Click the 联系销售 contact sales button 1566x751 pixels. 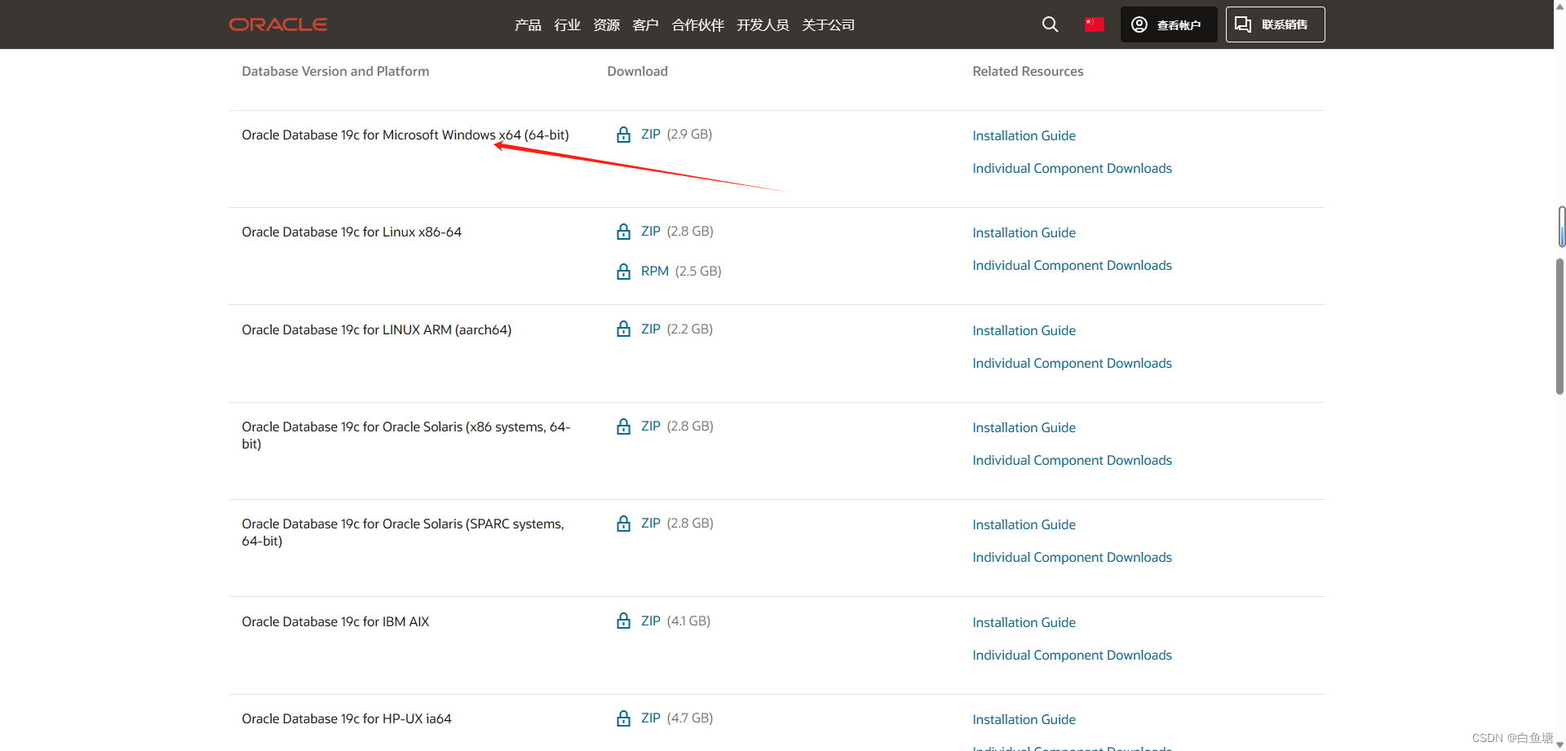[x=1275, y=24]
